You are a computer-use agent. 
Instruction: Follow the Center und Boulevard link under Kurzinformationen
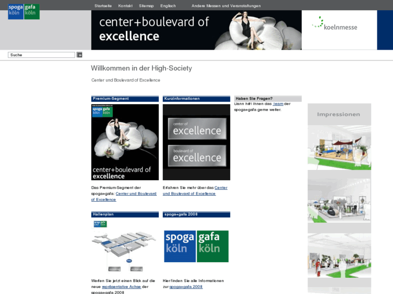coord(195,190)
